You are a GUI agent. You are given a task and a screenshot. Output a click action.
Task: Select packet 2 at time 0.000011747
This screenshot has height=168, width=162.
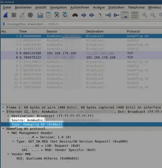tap(81, 40)
